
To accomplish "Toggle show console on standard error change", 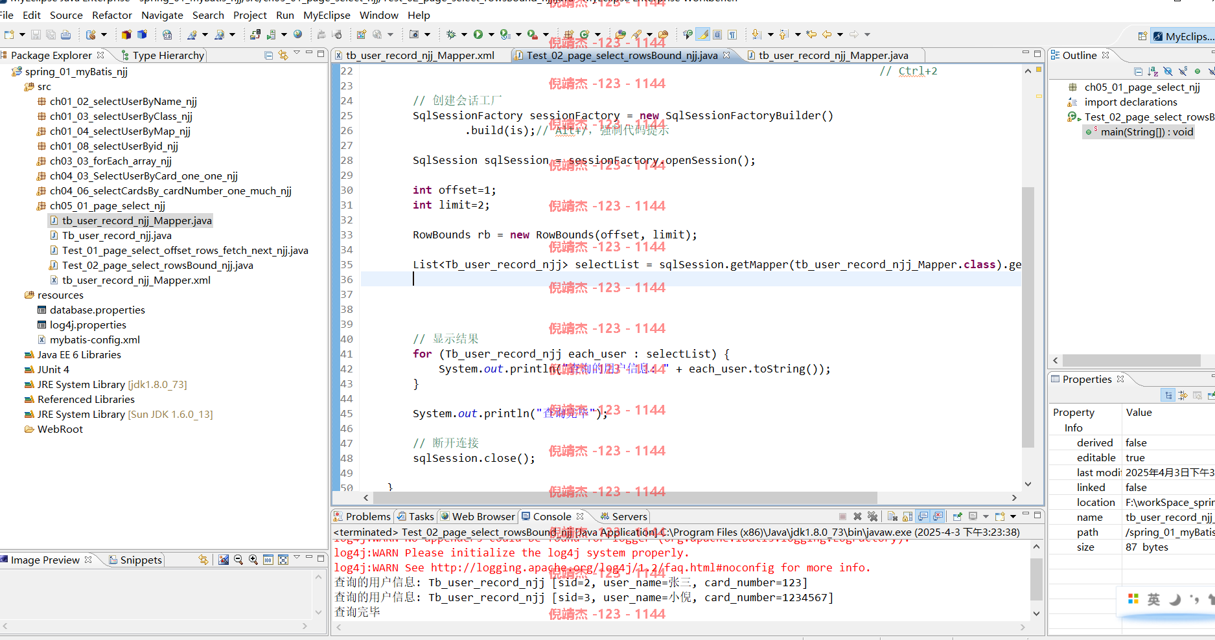I will coord(938,516).
